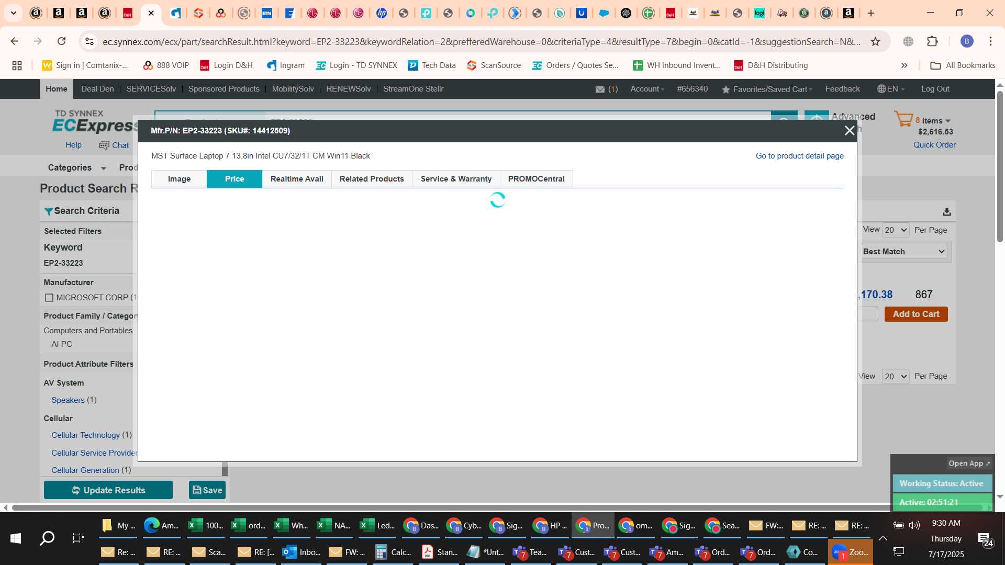Open the Best Match sort dropdown
Viewport: 1005px width, 565px height.
(904, 252)
